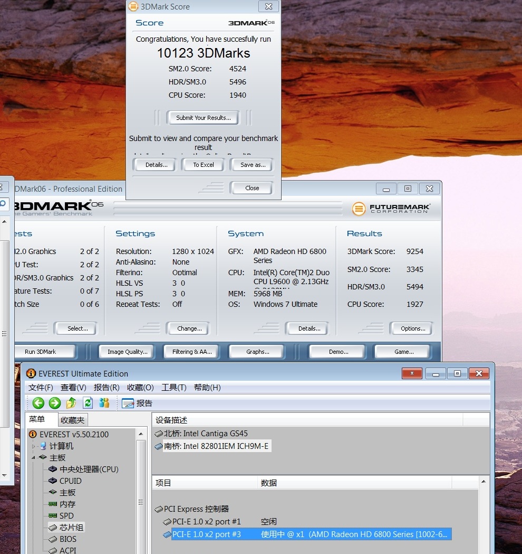The width and height of the screenshot is (522, 554).
Task: Switch to the 收藏夹 (Favorites) tab
Action: [x=72, y=420]
